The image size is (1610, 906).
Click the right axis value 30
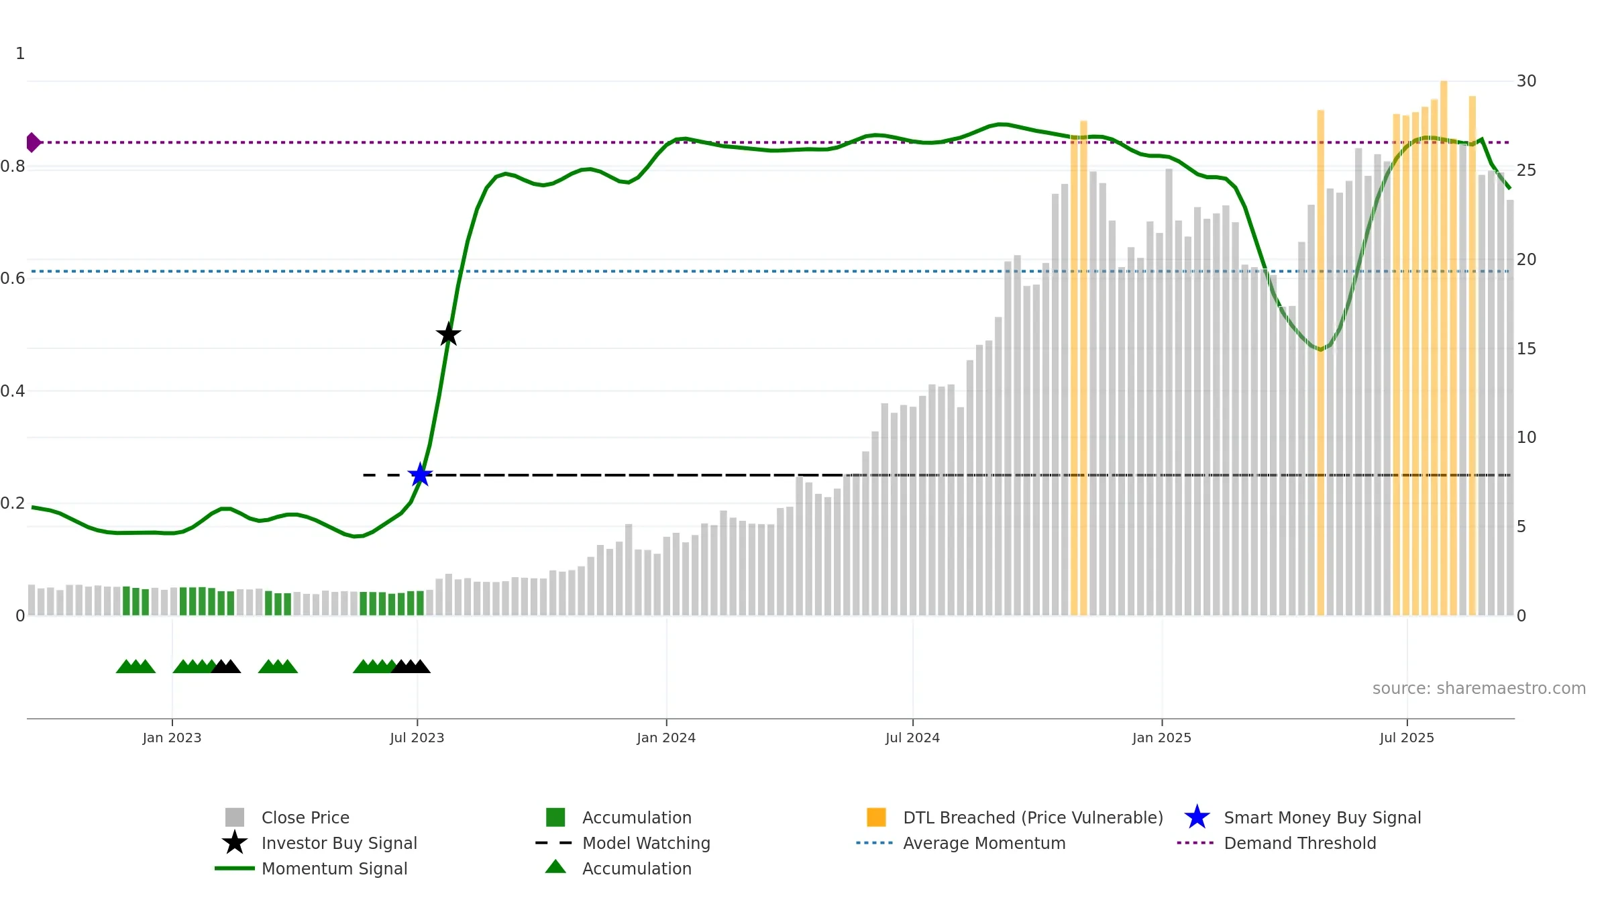tap(1526, 81)
